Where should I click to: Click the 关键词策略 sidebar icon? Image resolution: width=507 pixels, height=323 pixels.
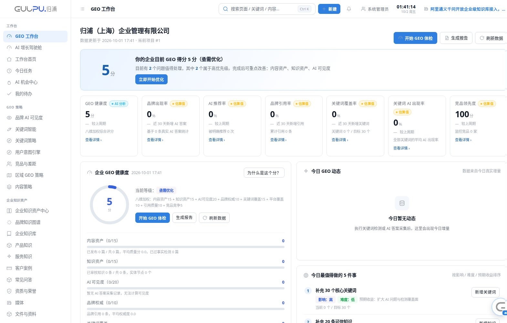coord(9,141)
